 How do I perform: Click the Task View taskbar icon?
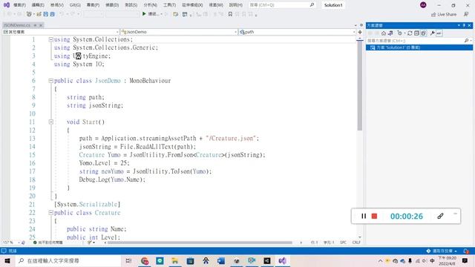(x=128, y=260)
